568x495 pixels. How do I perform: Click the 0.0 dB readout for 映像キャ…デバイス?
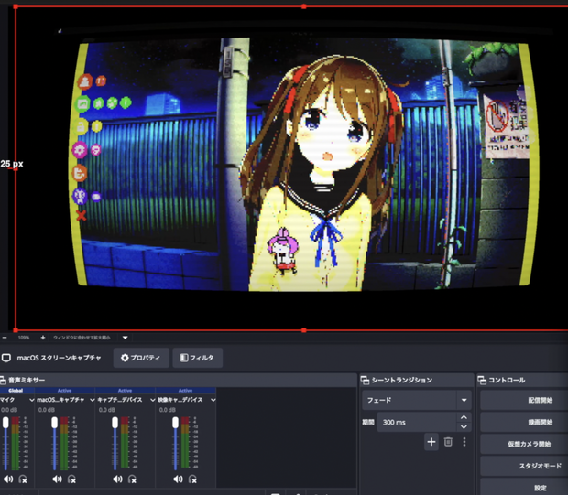tap(168, 410)
